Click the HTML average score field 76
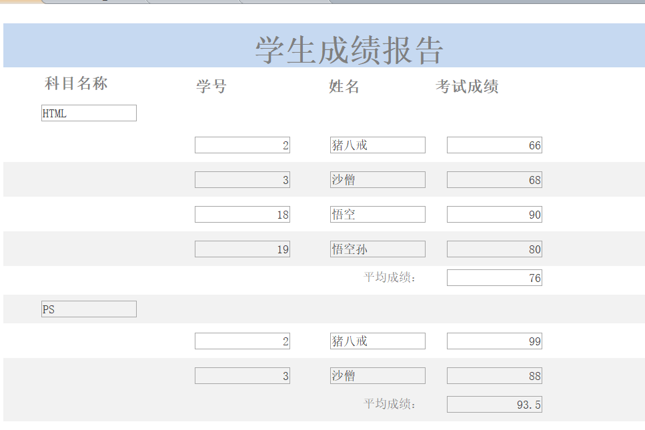Image resolution: width=645 pixels, height=430 pixels. [494, 278]
